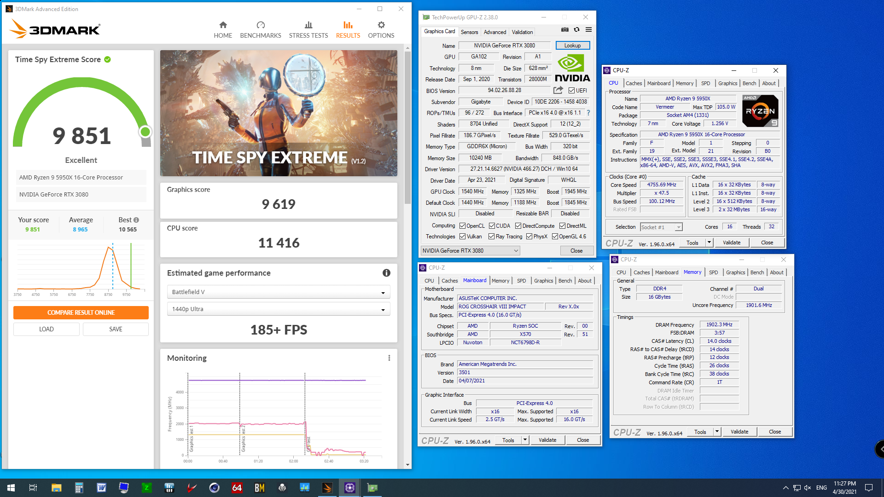Click the BIOS export share icon in GPU-Z
This screenshot has width=884, height=497.
click(x=558, y=90)
